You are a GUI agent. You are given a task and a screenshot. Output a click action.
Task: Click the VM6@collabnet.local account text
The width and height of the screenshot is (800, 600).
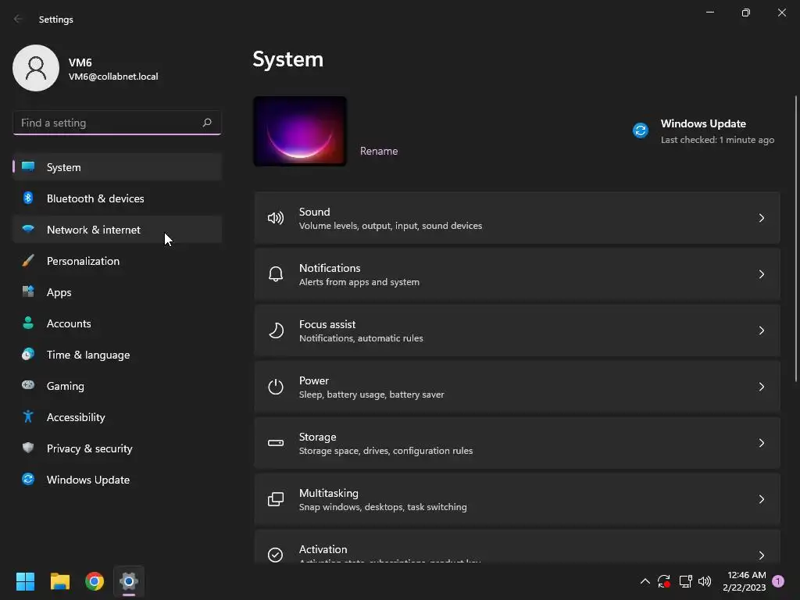(113, 77)
